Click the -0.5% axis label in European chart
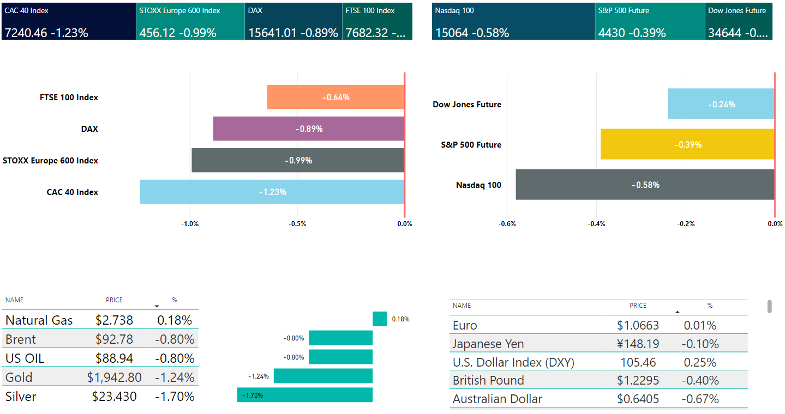Screen dimensions: 785x414 (297, 224)
